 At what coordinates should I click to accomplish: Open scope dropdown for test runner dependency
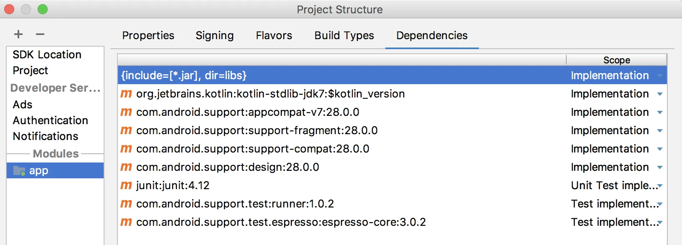[660, 204]
